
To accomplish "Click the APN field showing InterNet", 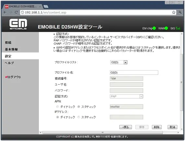I will [x=126, y=107].
